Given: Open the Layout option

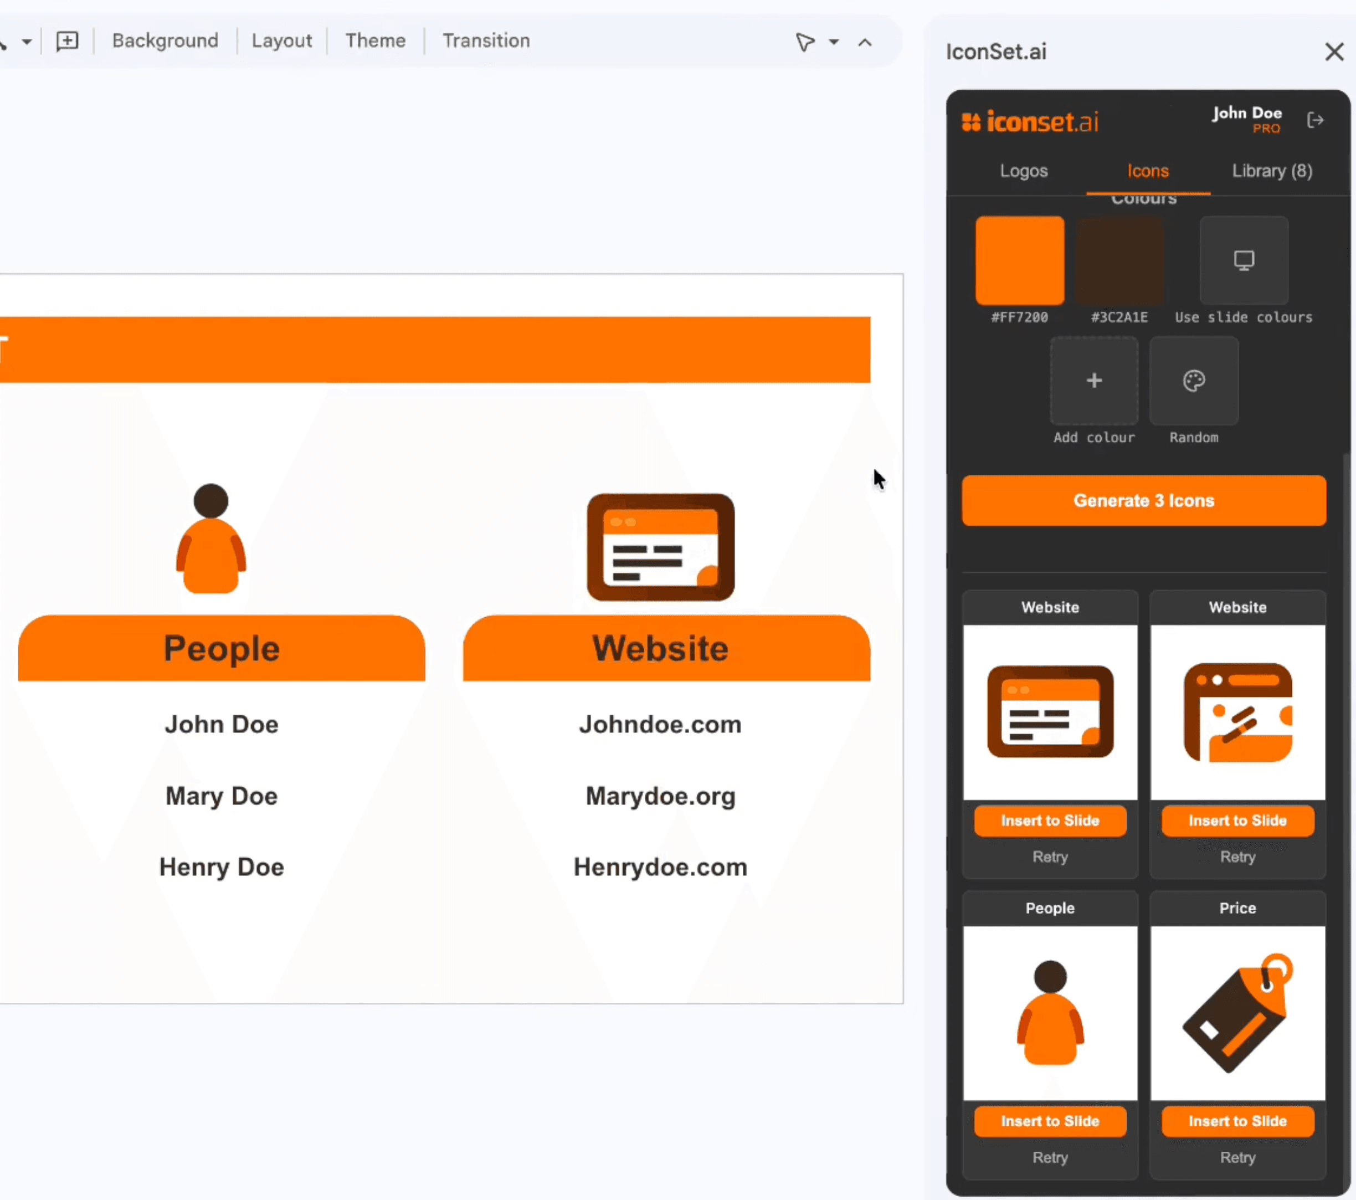Looking at the screenshot, I should point(281,41).
